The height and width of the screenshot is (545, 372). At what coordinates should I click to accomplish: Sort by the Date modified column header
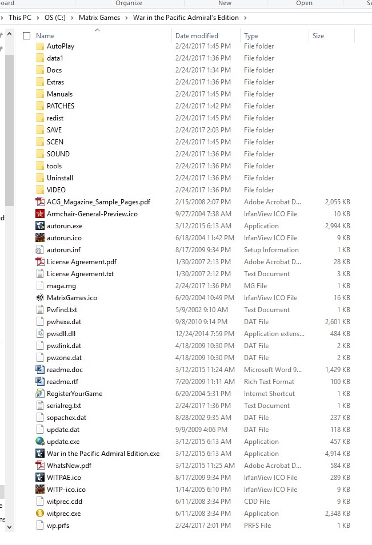(x=197, y=36)
